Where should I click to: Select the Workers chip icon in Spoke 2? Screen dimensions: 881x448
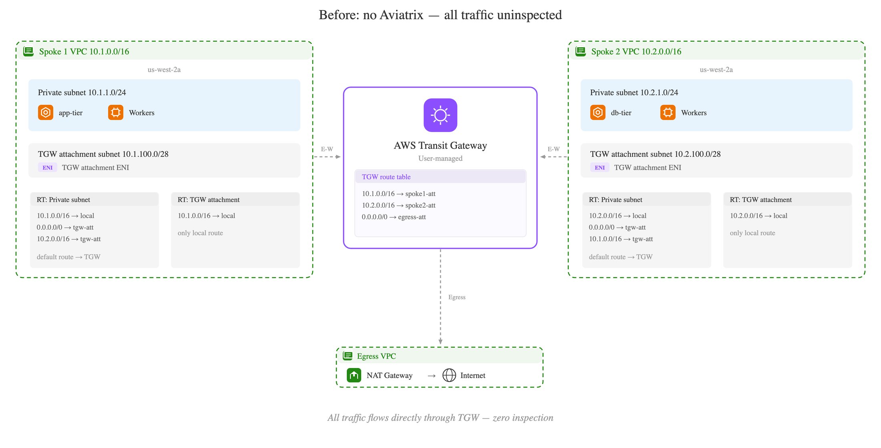(668, 112)
